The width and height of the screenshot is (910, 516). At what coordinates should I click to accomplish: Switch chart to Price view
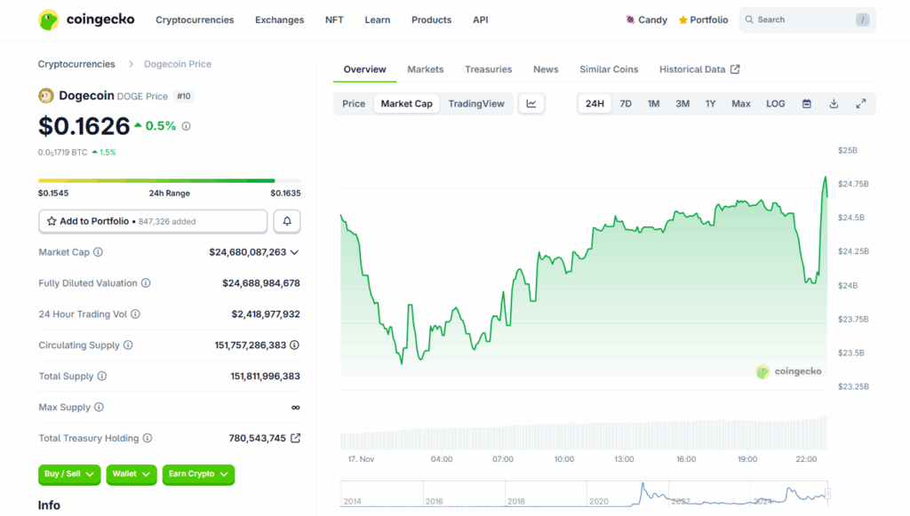click(x=354, y=104)
